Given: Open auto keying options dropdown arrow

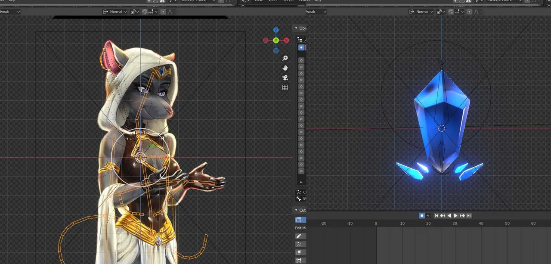Looking at the screenshot, I should point(428,215).
